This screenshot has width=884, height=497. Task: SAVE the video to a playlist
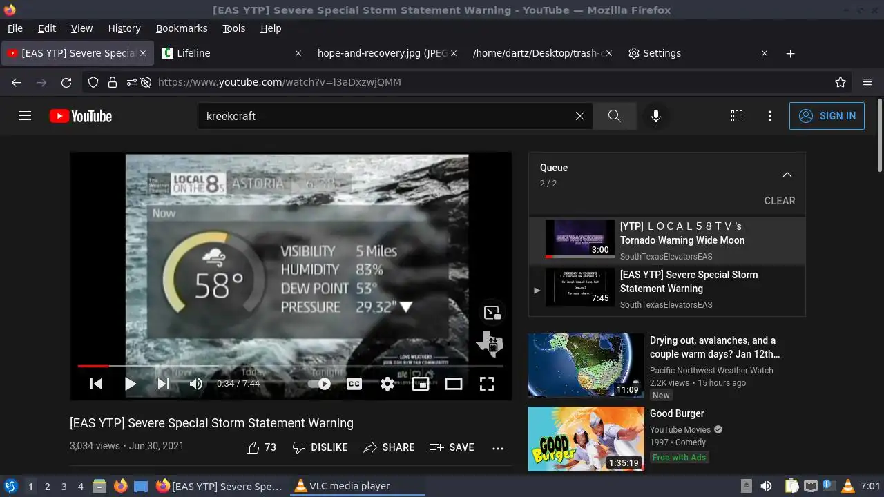(x=452, y=447)
